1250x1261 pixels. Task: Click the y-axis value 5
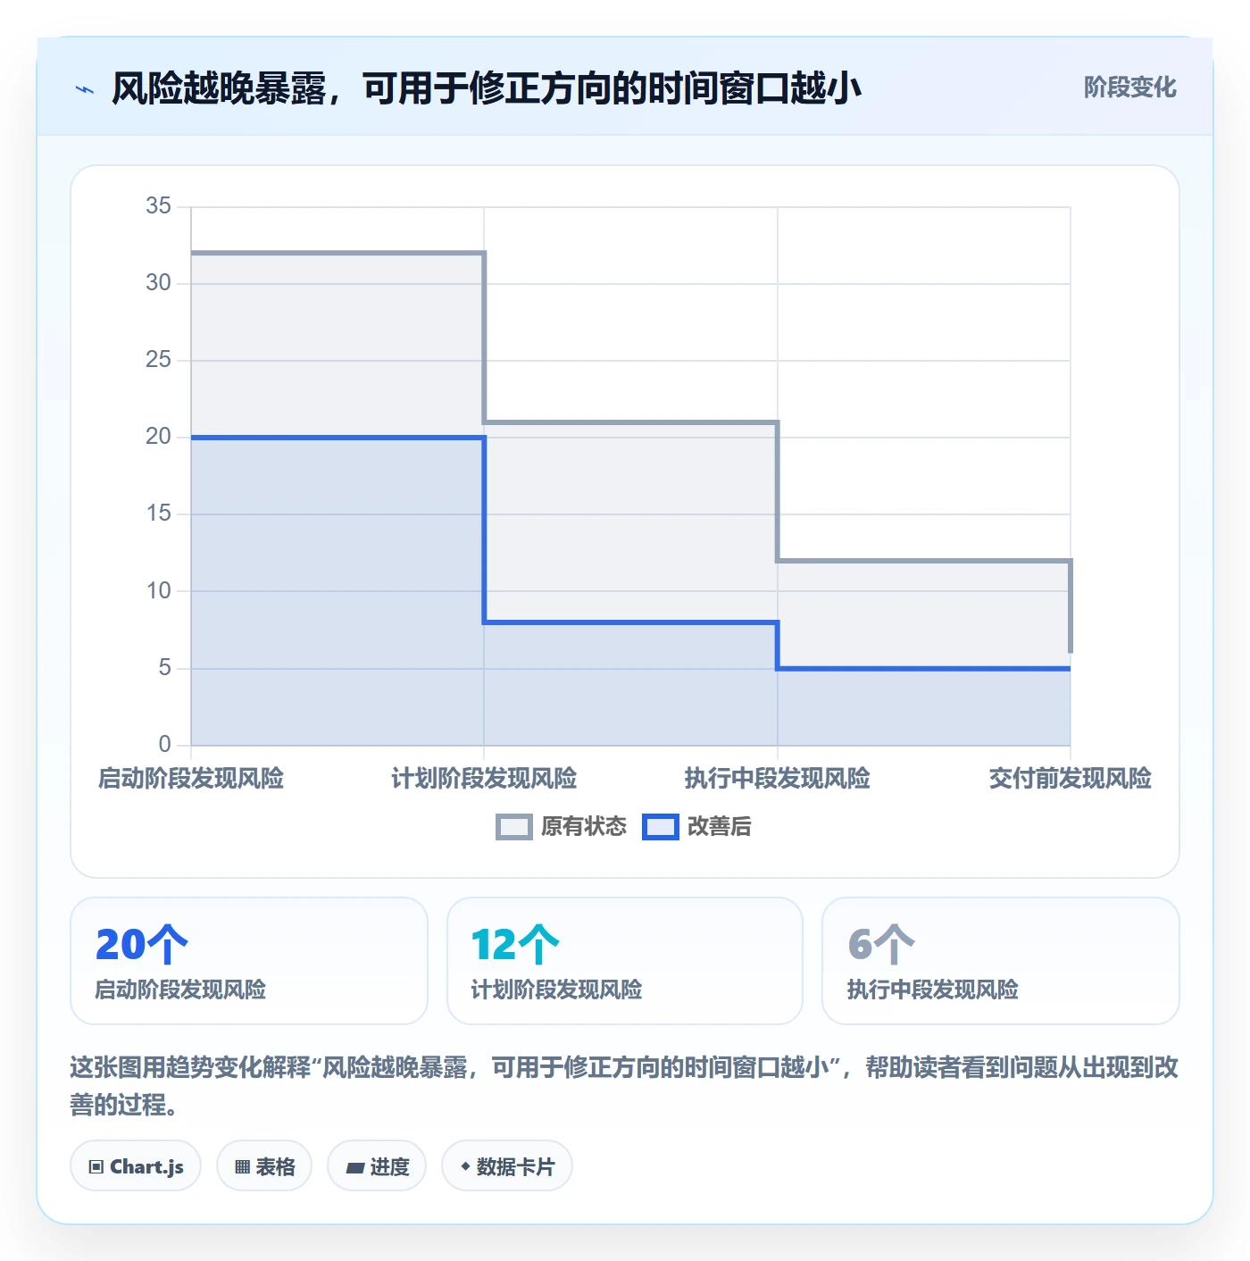(x=164, y=668)
